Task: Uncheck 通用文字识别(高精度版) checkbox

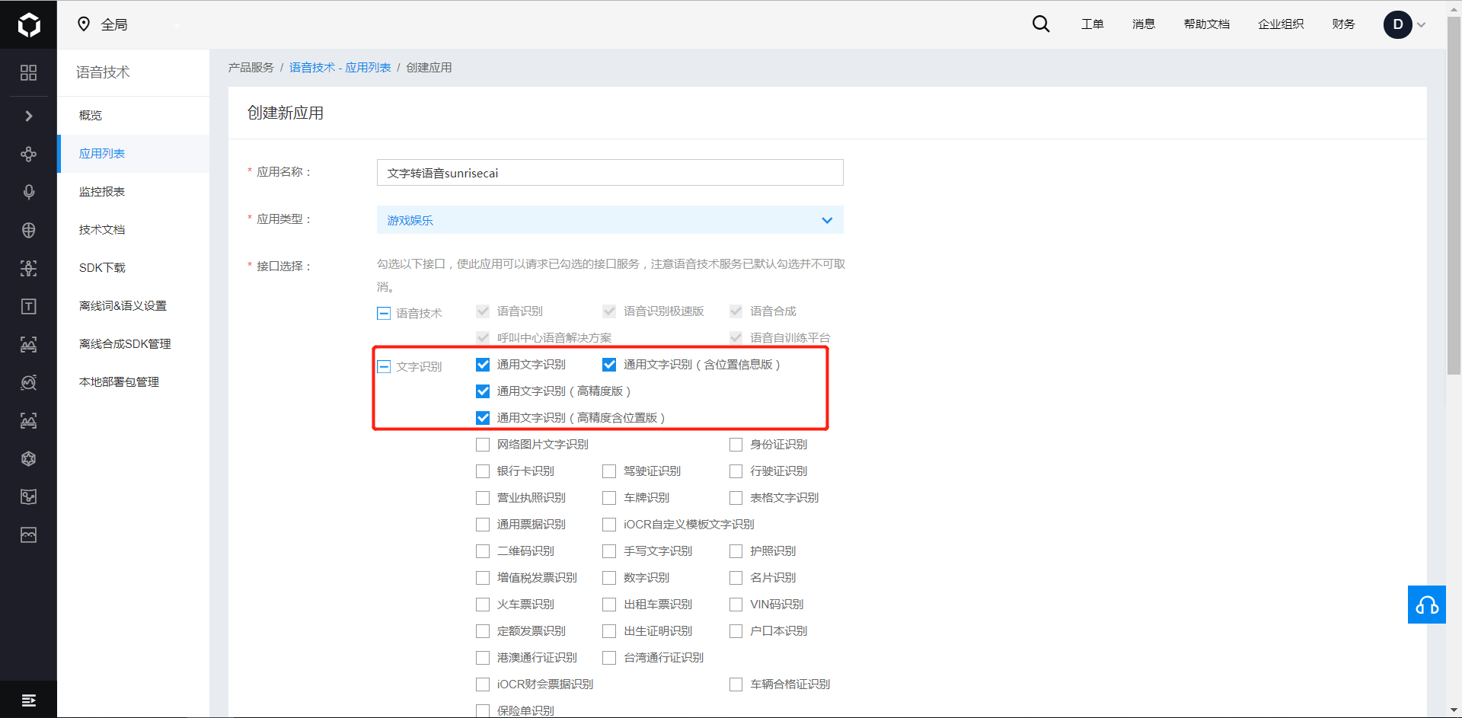Action: 483,391
